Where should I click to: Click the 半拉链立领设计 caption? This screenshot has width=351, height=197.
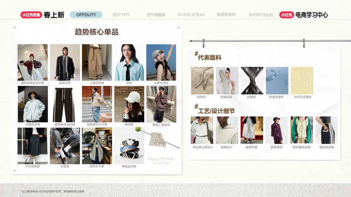(203, 147)
